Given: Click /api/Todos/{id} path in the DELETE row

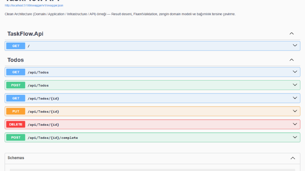Looking at the screenshot, I should coord(43,125).
